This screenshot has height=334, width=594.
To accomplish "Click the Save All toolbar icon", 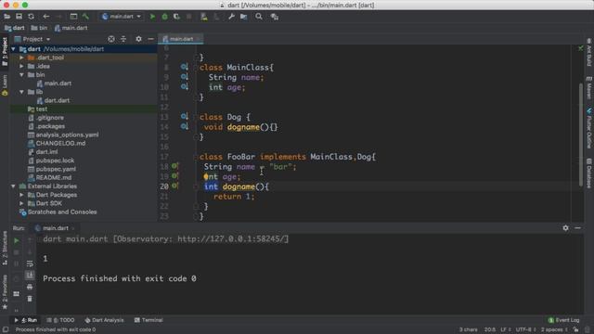I will point(19,17).
